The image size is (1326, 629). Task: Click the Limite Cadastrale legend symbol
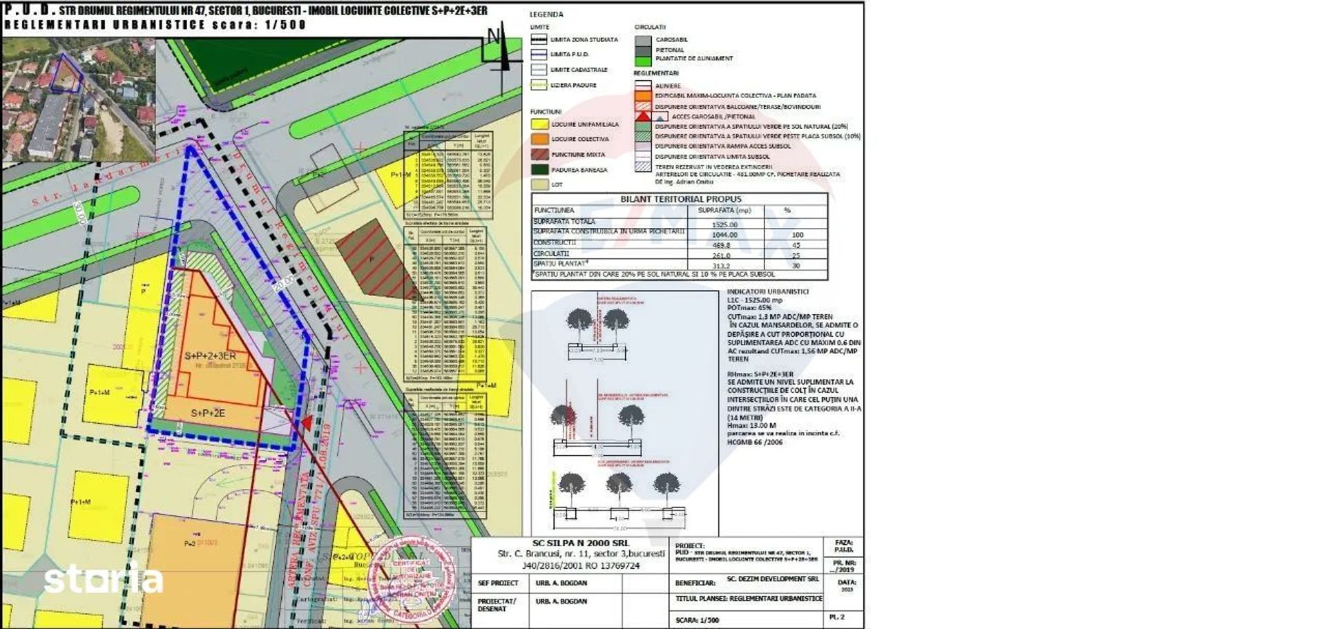[539, 70]
